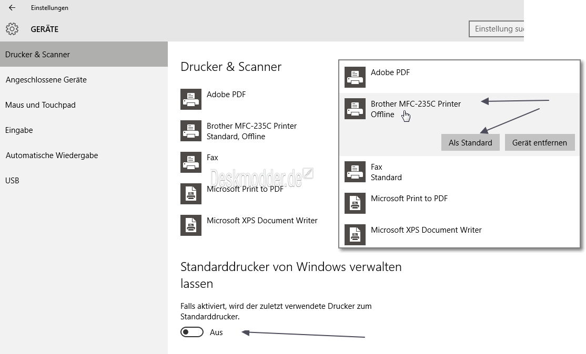Viewport: 586px width, 354px height.
Task: Click Fax Standard icon in the popup panel
Action: [355, 172]
